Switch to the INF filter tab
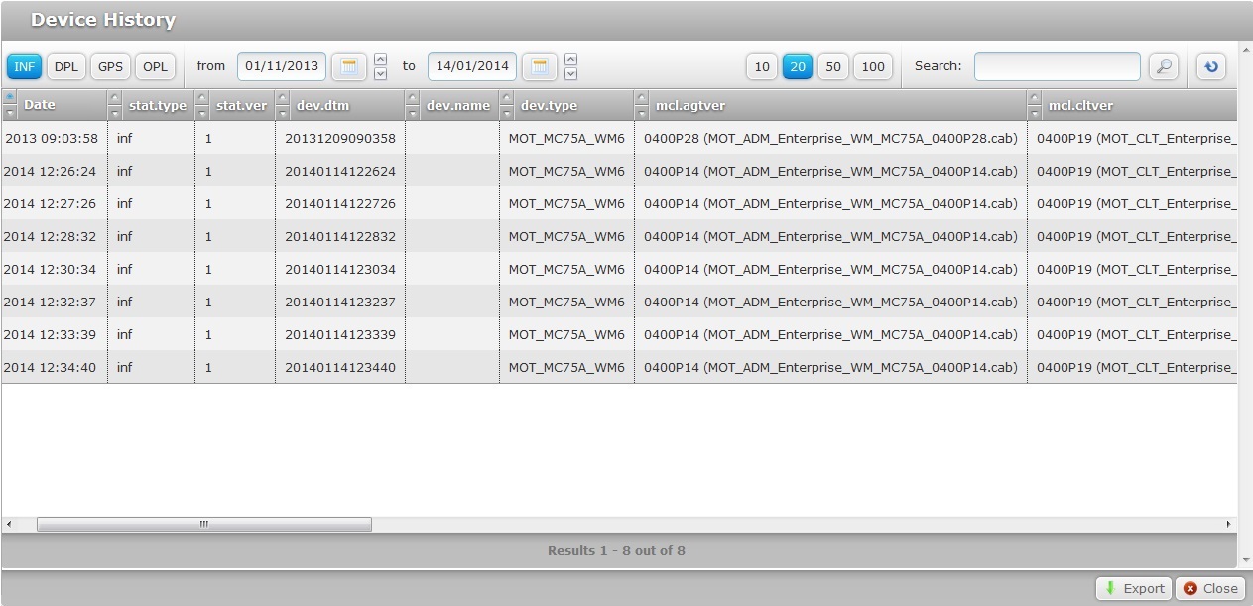The image size is (1253, 606). 23,66
